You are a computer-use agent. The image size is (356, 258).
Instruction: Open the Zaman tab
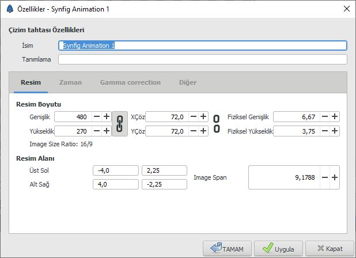coord(71,82)
